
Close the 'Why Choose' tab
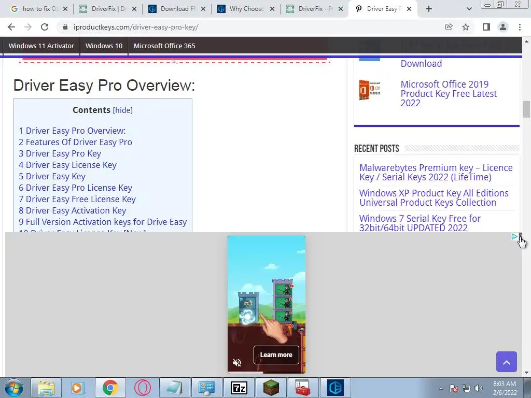tap(272, 9)
